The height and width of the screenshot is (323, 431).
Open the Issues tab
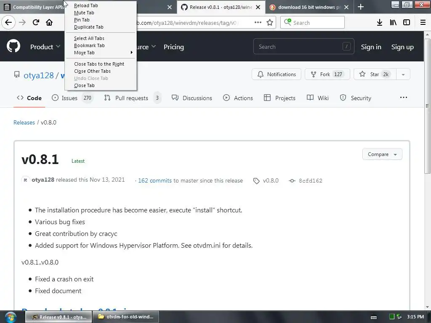(72, 98)
